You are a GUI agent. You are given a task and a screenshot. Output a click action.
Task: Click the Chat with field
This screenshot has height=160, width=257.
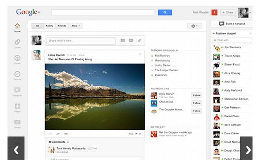[x=232, y=40]
